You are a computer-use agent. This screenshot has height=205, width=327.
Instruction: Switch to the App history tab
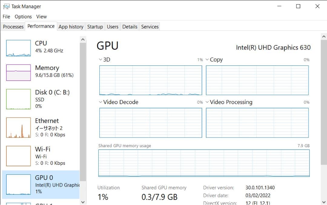click(71, 27)
